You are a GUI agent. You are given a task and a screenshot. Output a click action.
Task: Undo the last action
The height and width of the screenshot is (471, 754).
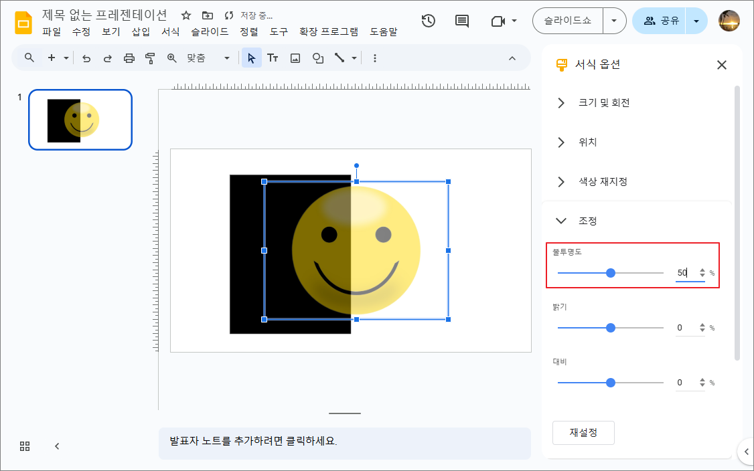[86, 58]
